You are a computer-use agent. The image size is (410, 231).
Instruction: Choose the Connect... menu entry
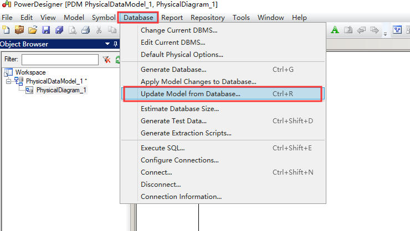(x=223, y=172)
